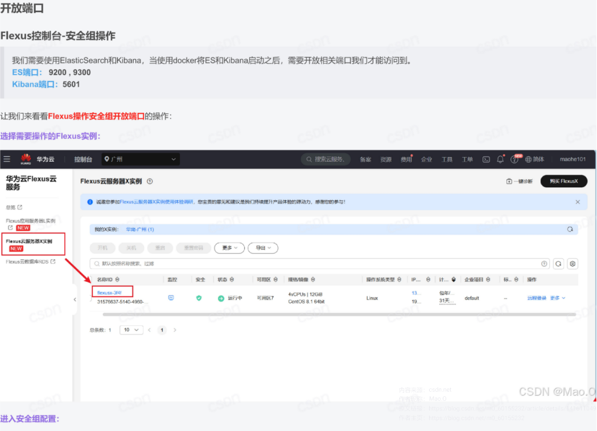Refresh the instance list with the refresh button

tap(558, 264)
